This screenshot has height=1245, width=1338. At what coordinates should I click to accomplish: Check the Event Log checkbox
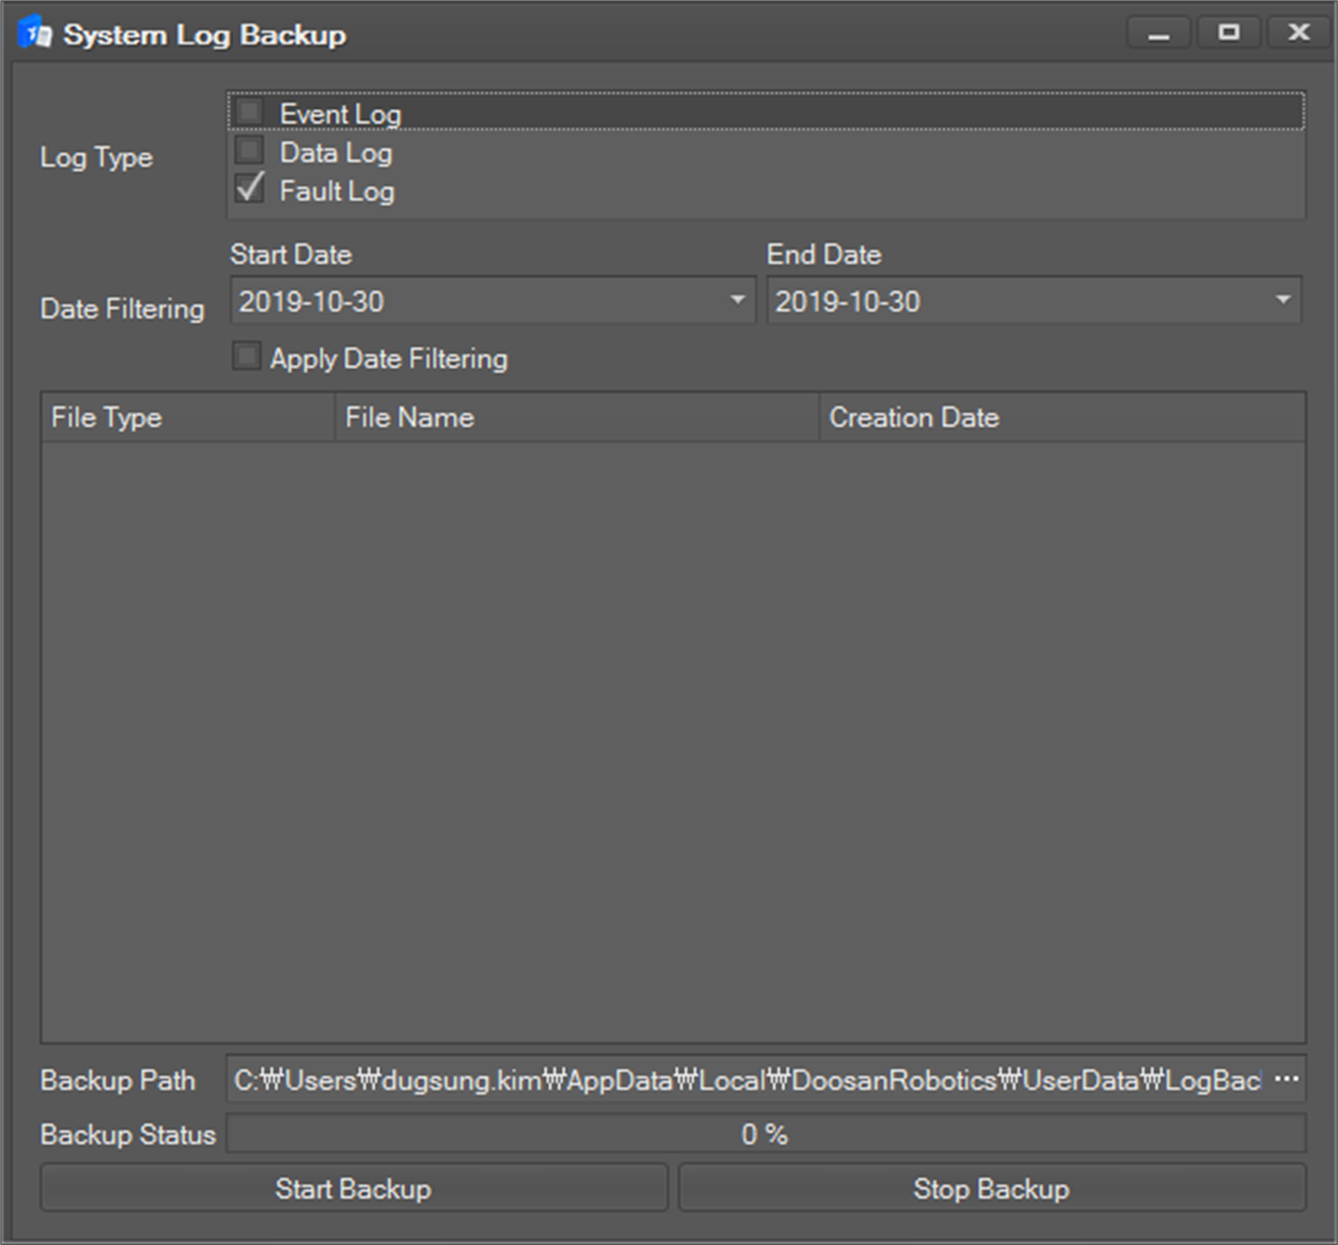pyautogui.click(x=249, y=111)
